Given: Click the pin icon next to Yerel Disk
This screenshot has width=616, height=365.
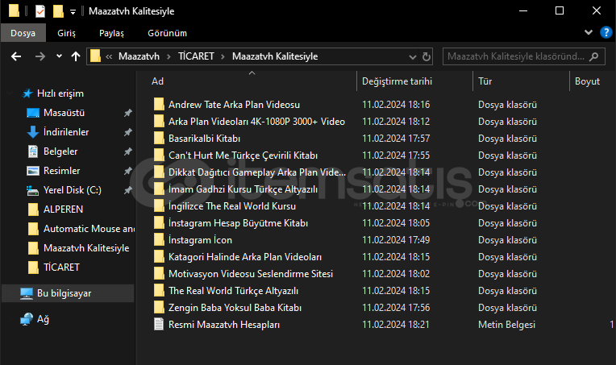Looking at the screenshot, I should (127, 190).
